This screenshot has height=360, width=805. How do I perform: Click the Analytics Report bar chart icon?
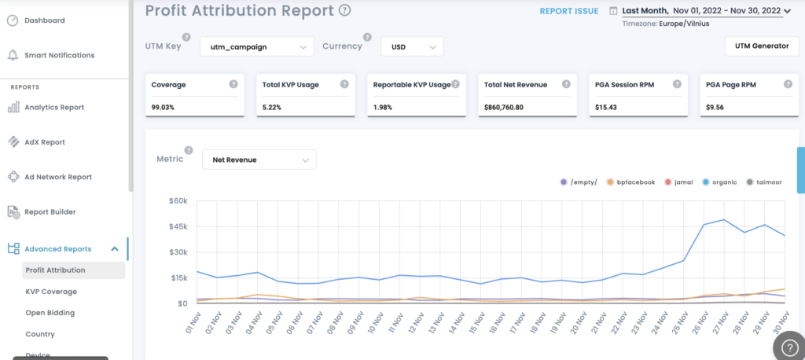[13, 107]
